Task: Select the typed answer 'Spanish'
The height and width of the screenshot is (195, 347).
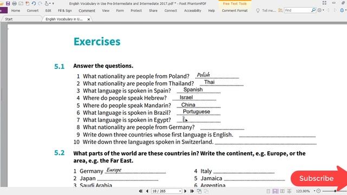Action: point(193,89)
